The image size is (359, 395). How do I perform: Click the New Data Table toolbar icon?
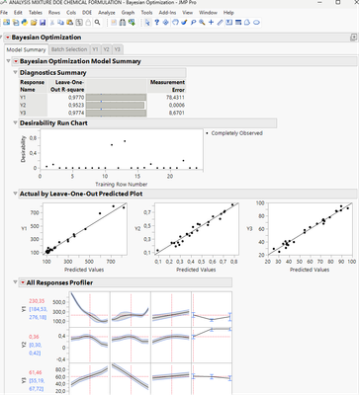(7, 23)
